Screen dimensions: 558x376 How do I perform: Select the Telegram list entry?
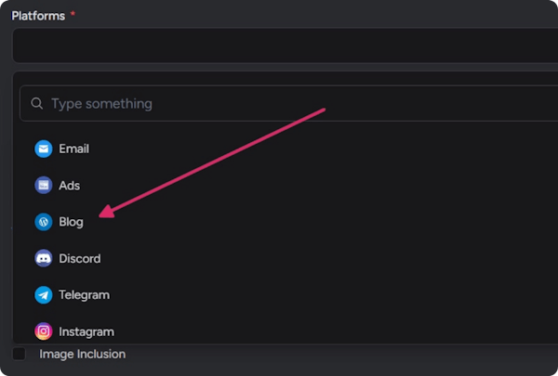pyautogui.click(x=84, y=295)
